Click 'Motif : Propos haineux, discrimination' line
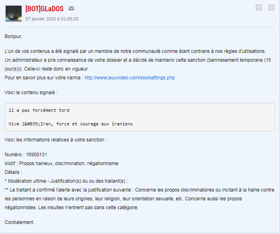The image size is (280, 234). [x=61, y=163]
